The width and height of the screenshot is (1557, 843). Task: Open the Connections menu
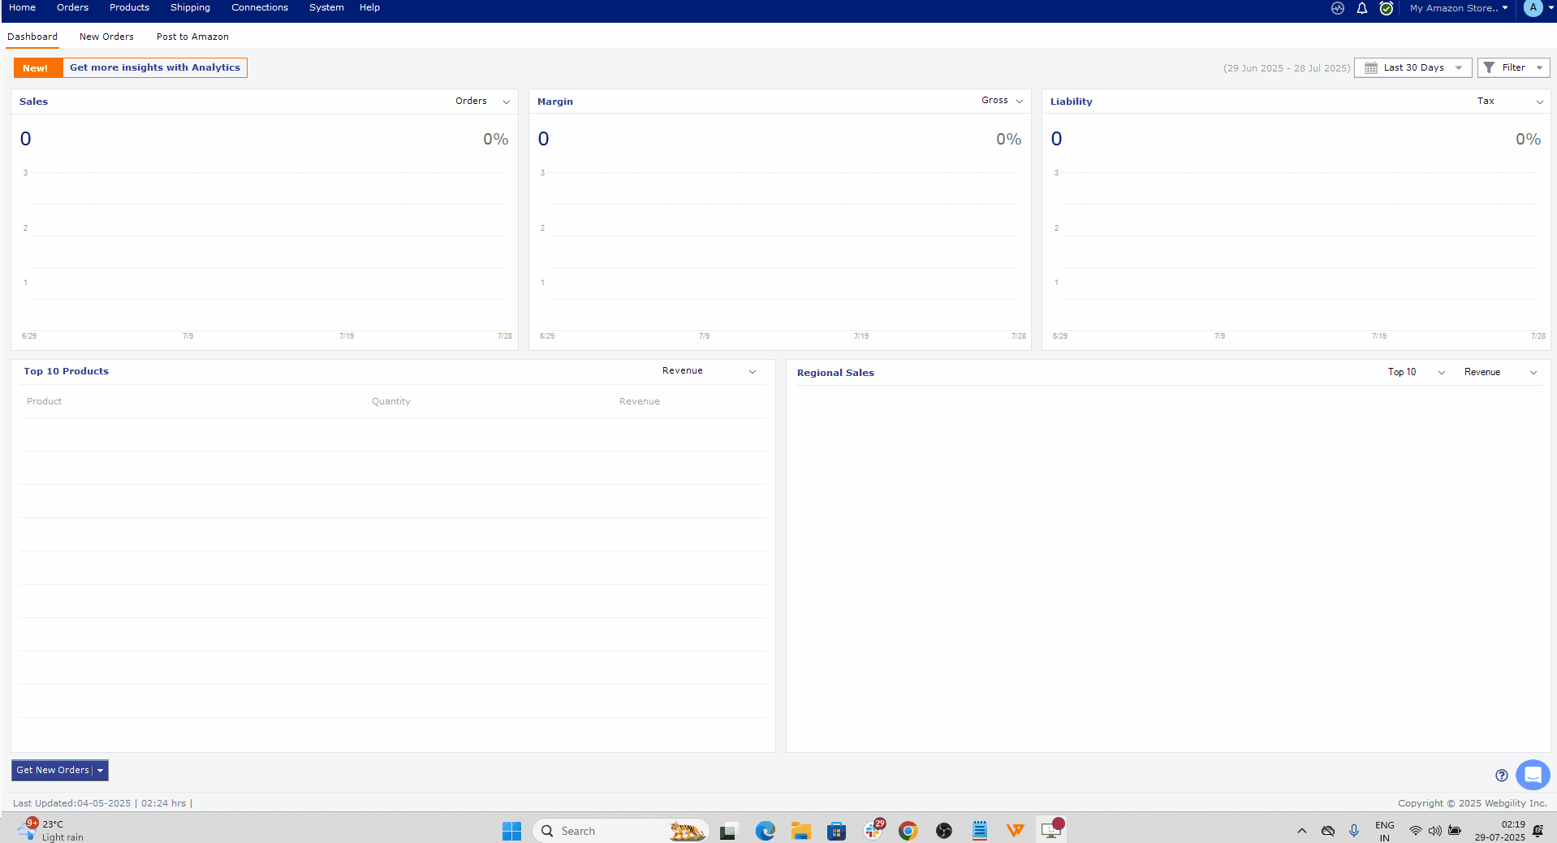pos(260,7)
